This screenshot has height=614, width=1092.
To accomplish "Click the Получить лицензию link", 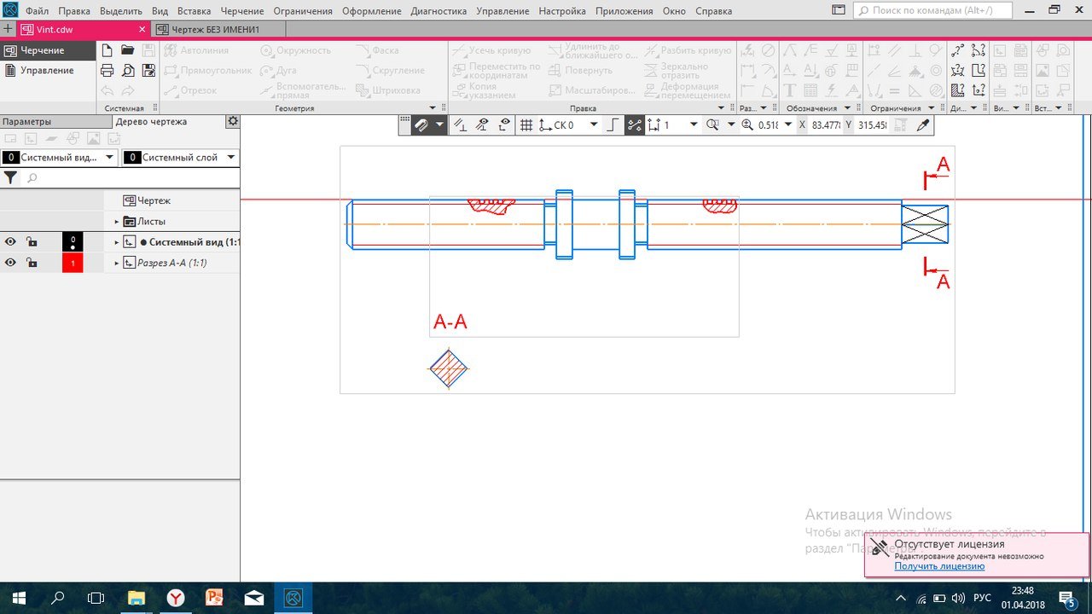I will pos(939,566).
